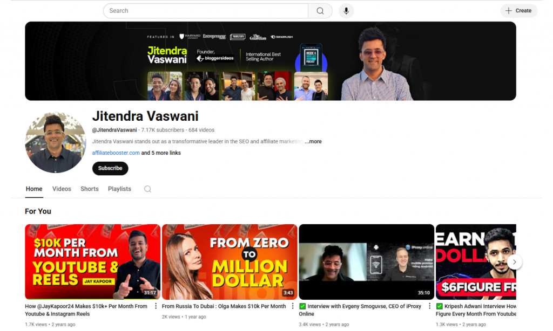Open title Kripesh Adwani Interview
553x331 pixels.
(476, 310)
